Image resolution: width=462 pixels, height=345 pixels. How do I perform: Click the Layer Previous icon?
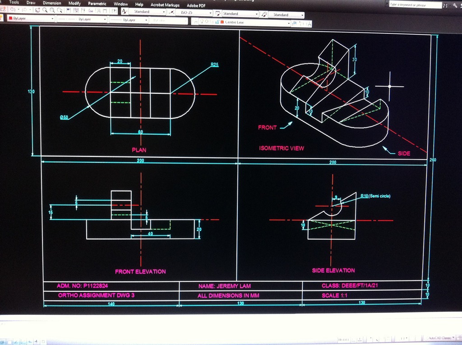(302, 23)
